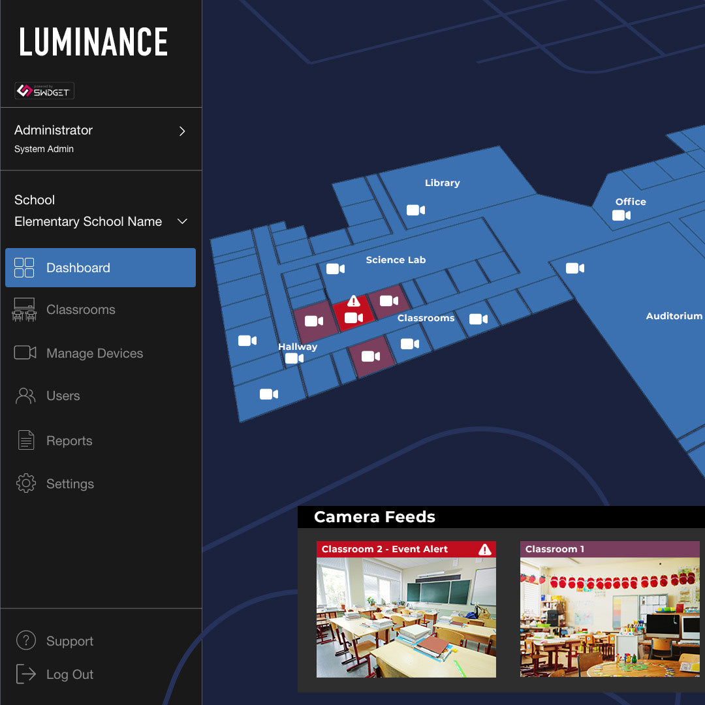Screen dimensions: 705x705
Task: Select the red alert classroom camera
Action: pyautogui.click(x=353, y=318)
